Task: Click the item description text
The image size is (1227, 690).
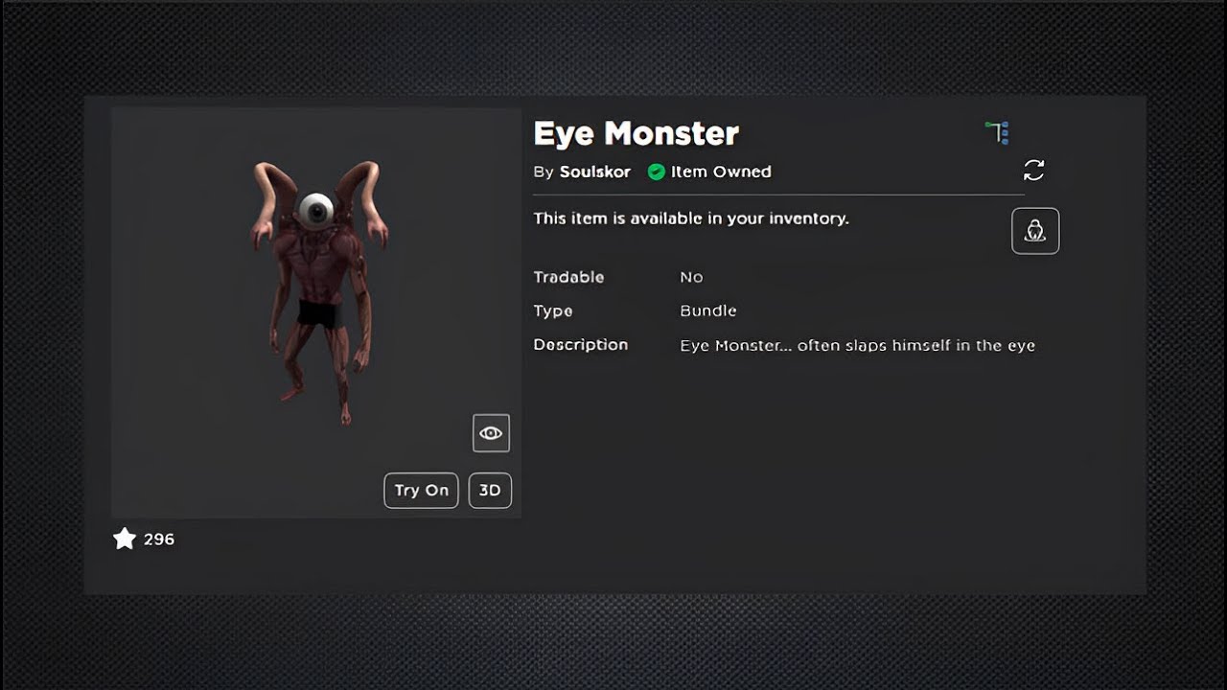Action: click(x=858, y=345)
